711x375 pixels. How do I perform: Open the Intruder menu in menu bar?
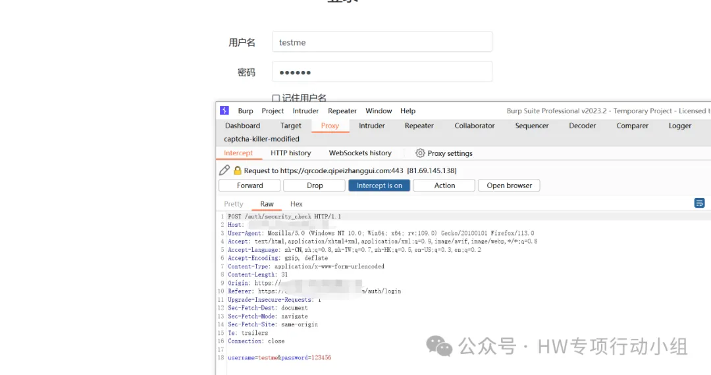click(x=305, y=111)
